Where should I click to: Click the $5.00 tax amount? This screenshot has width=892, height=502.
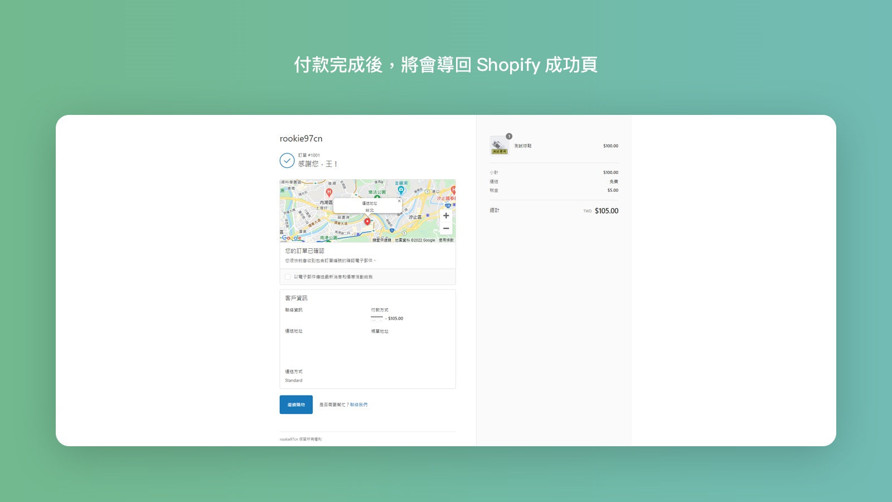[x=613, y=191]
